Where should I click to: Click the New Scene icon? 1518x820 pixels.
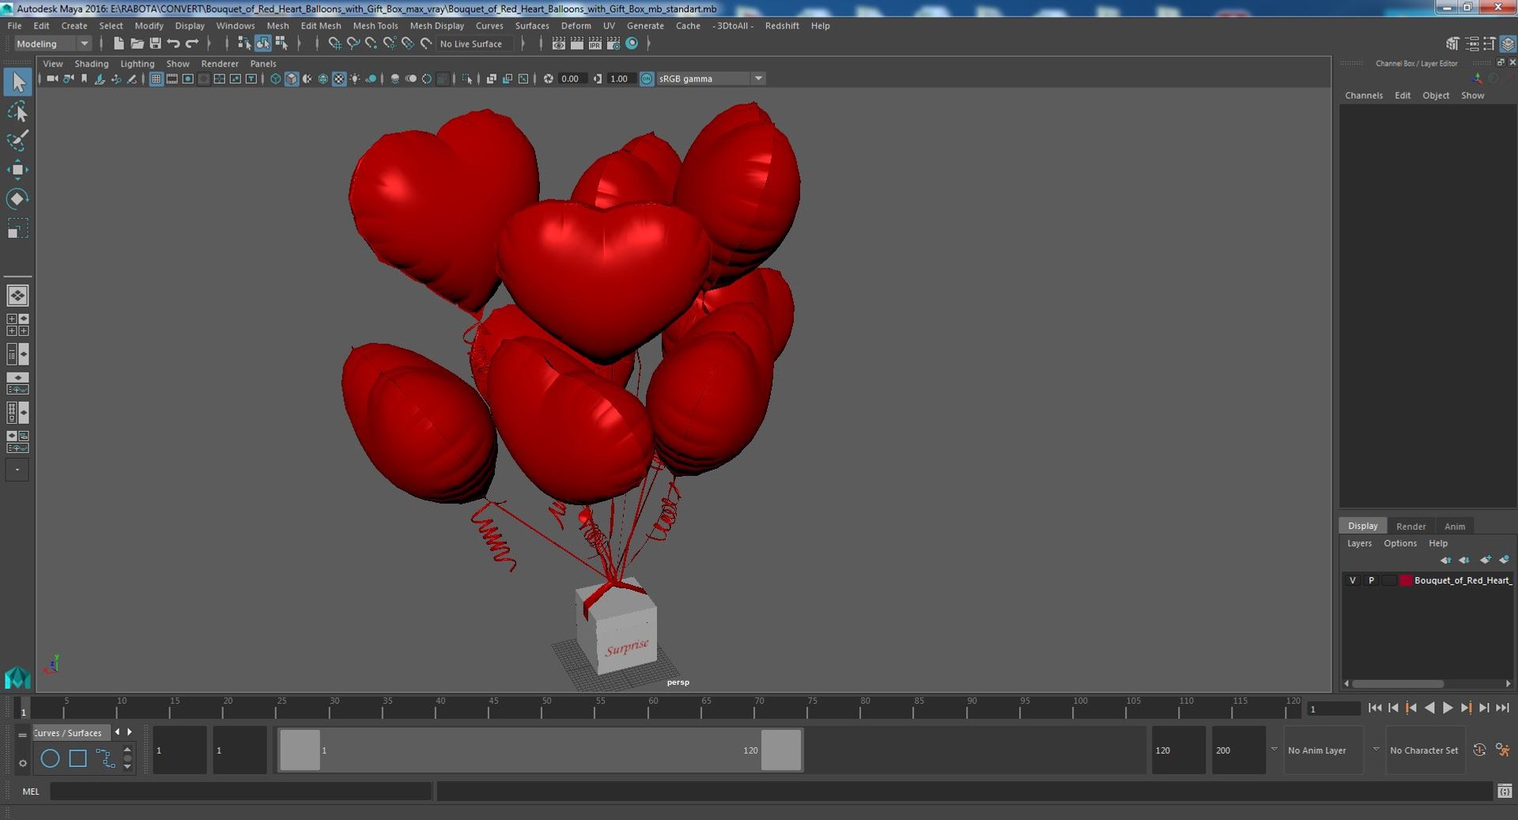(119, 43)
